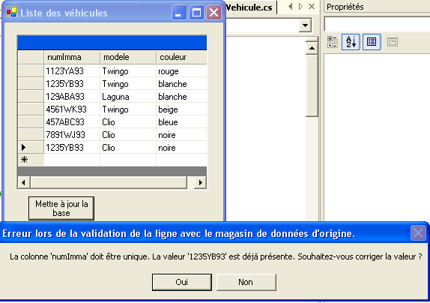Click the Mettre à jour la base button
The image size is (430, 303).
[61, 208]
